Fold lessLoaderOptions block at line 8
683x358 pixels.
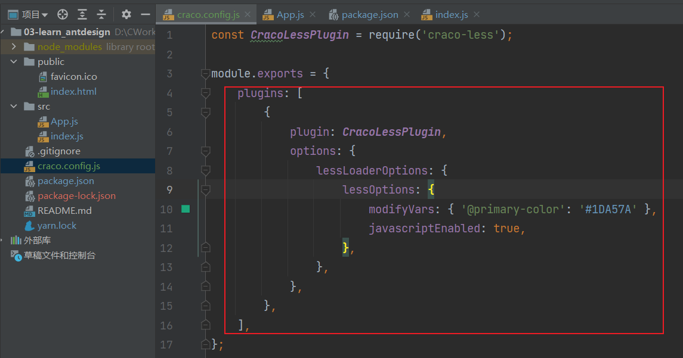pyautogui.click(x=206, y=170)
